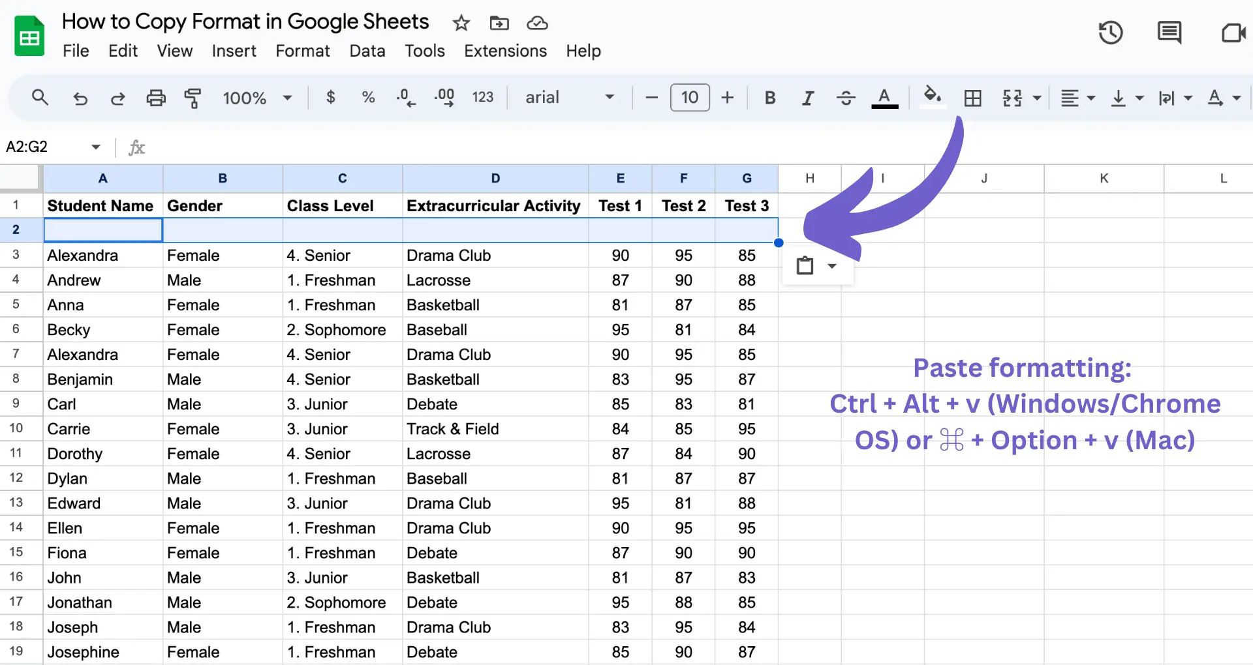Click Jonathan's Test 2 score 88
The image size is (1253, 665).
click(683, 602)
